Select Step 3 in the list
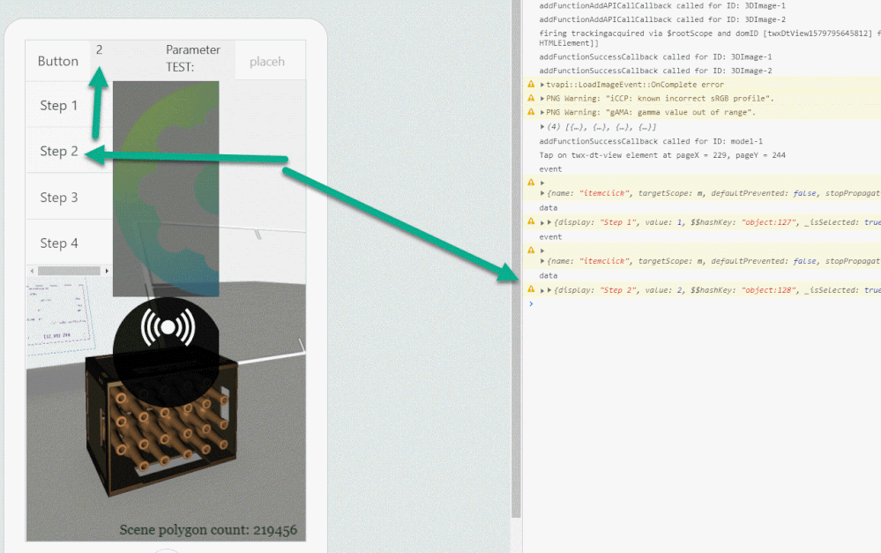The width and height of the screenshot is (881, 553). (59, 197)
